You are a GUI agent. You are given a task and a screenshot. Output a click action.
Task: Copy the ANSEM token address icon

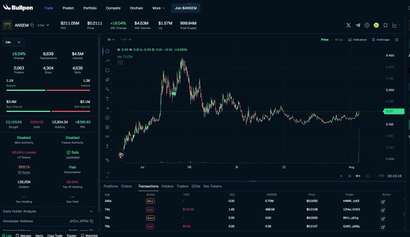[32, 25]
